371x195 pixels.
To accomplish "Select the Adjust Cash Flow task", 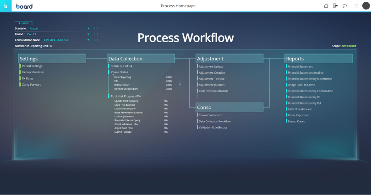I will coord(141,128).
